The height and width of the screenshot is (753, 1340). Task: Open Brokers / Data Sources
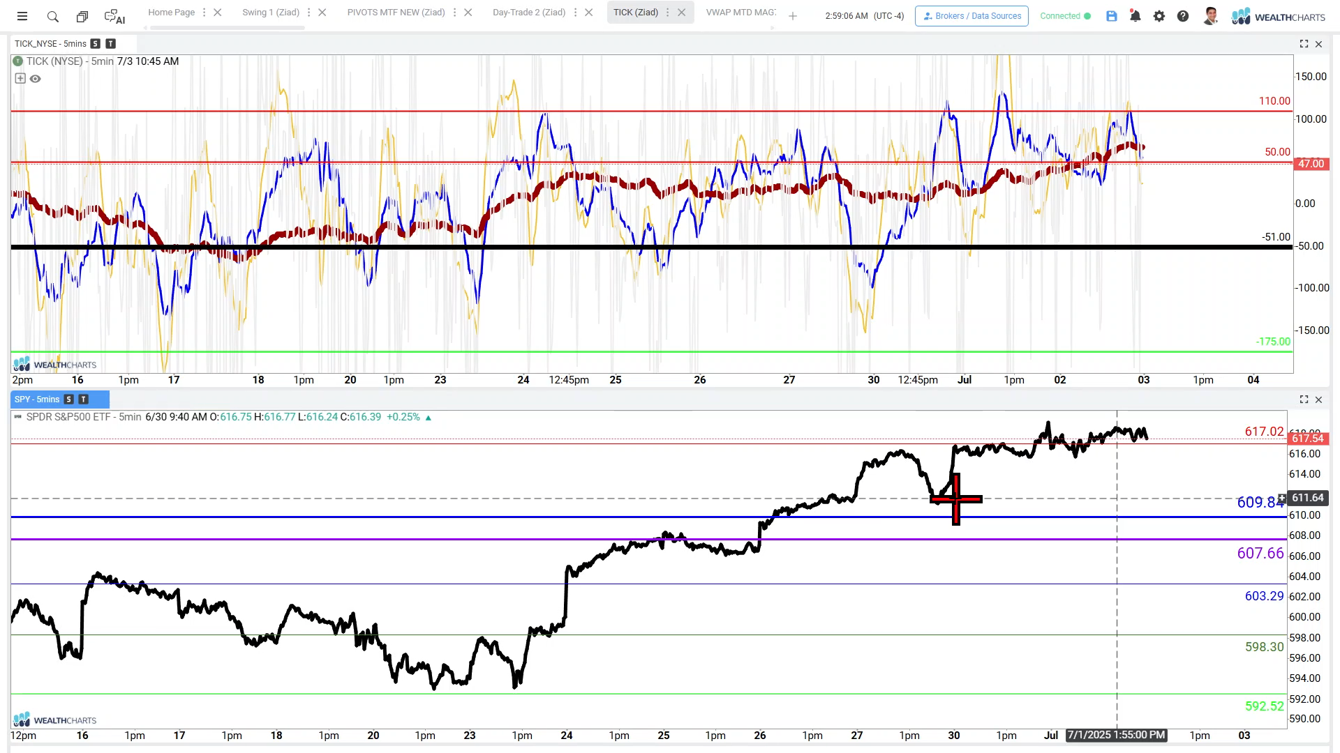point(971,16)
